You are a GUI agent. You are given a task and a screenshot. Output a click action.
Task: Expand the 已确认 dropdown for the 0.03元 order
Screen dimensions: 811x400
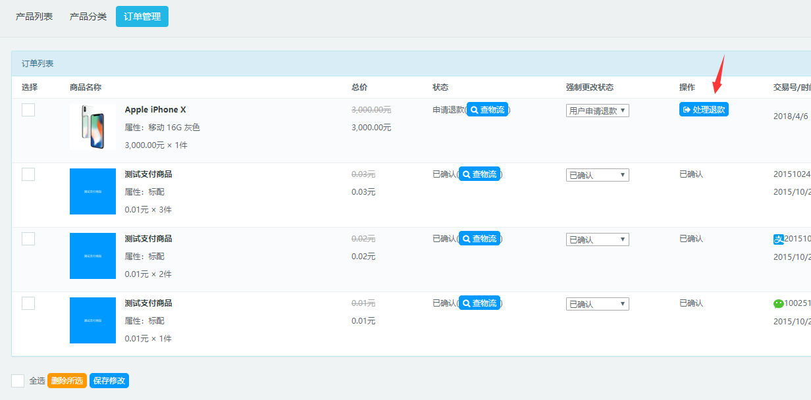pyautogui.click(x=597, y=175)
